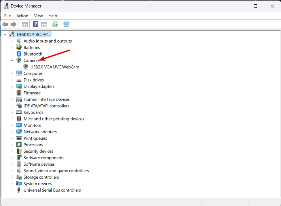Select the Network adapters label

40,132
